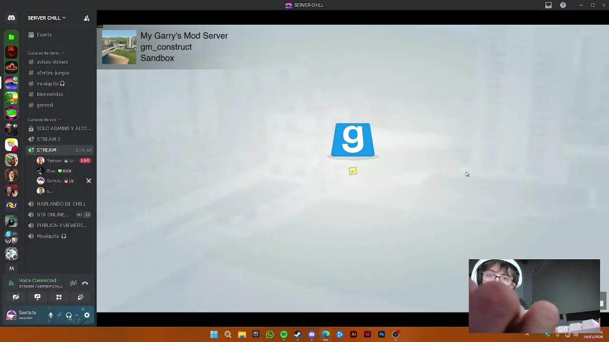Screen dimensions: 609x342
Task: Open the SERVER CHILL server menu dropdown
Action: tap(47, 18)
